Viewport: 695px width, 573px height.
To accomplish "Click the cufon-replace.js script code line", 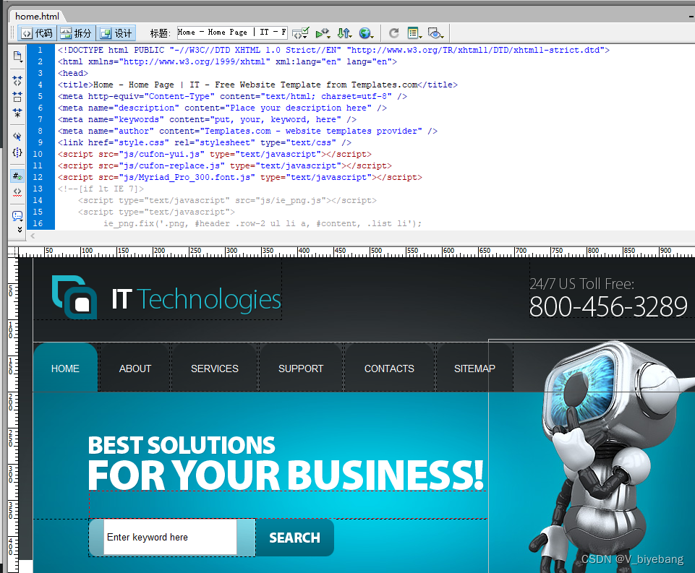I will point(225,165).
